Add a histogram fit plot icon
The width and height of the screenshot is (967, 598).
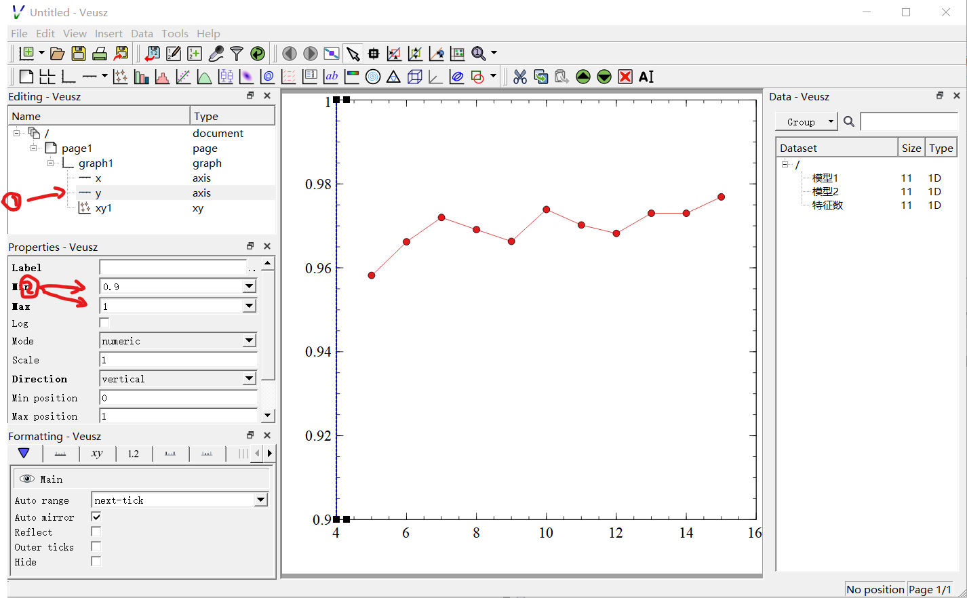163,77
